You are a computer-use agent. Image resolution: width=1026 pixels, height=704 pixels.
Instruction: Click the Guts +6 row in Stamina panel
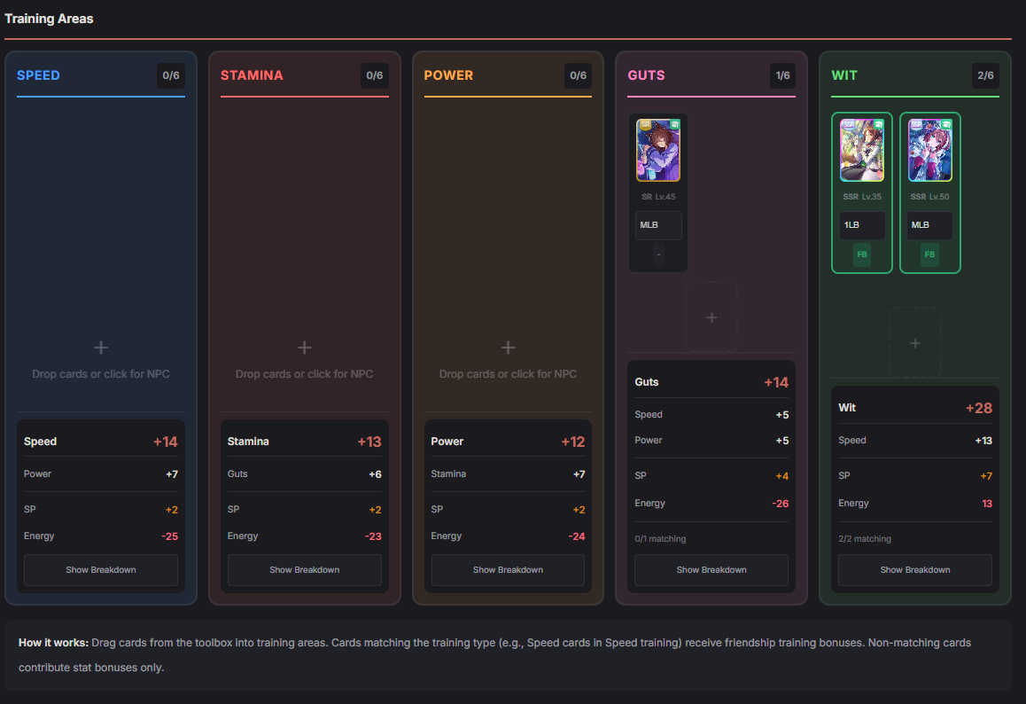[x=304, y=473]
